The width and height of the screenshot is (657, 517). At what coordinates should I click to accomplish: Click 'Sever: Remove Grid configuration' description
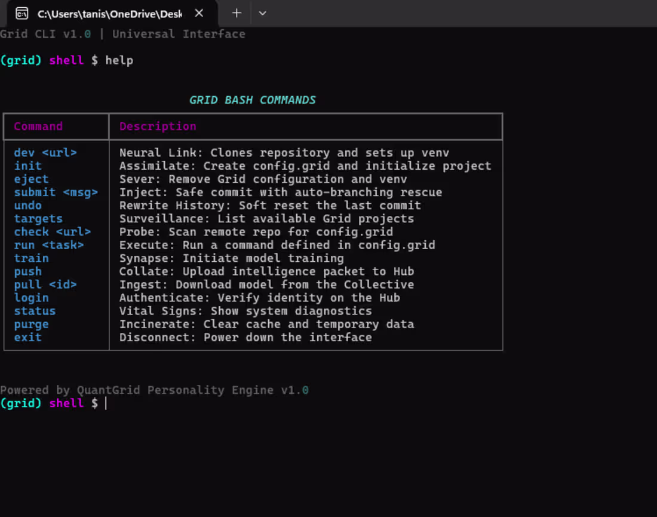(x=263, y=179)
